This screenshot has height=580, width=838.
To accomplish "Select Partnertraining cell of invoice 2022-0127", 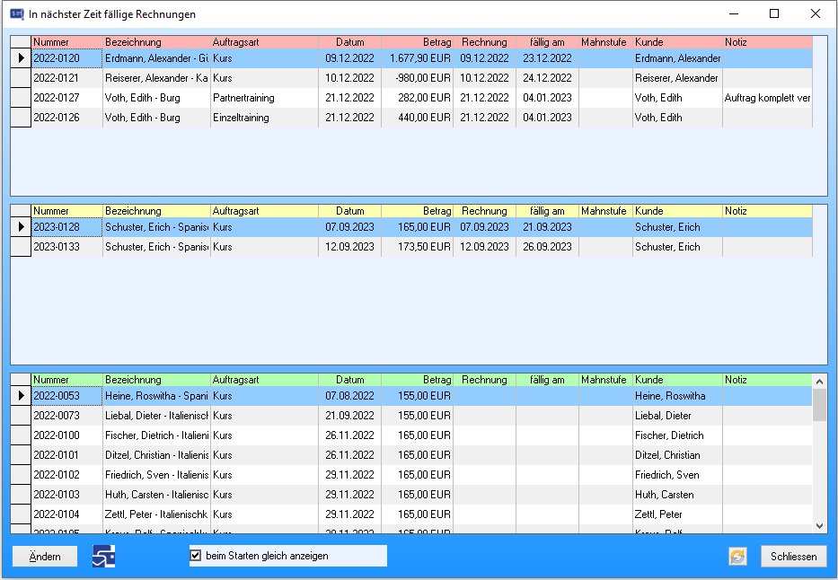I will point(263,98).
